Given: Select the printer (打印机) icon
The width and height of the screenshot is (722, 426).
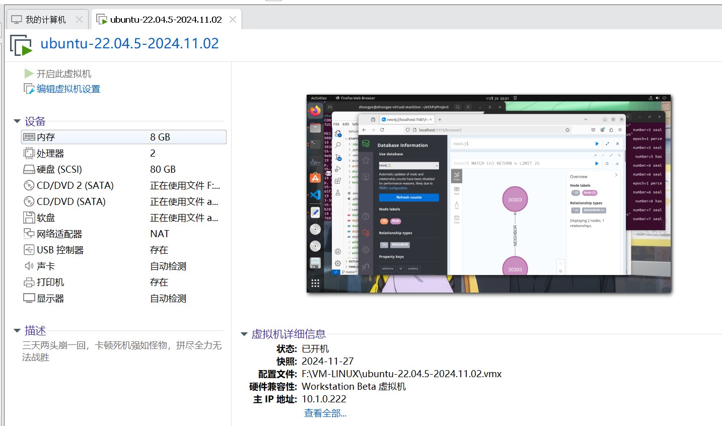Looking at the screenshot, I should (x=29, y=282).
